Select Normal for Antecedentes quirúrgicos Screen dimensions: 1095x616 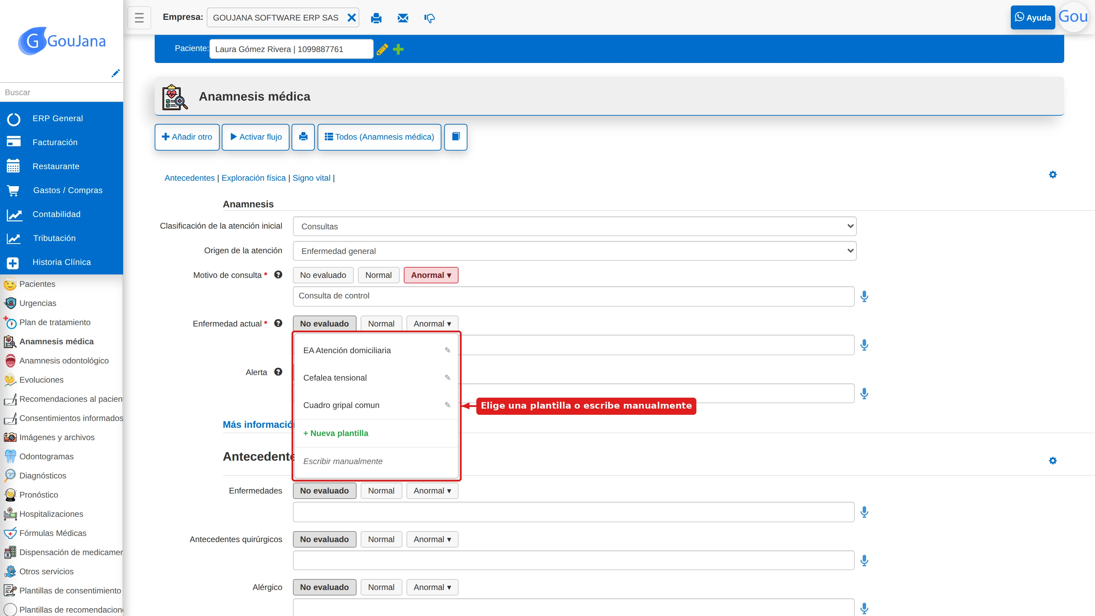coord(381,539)
